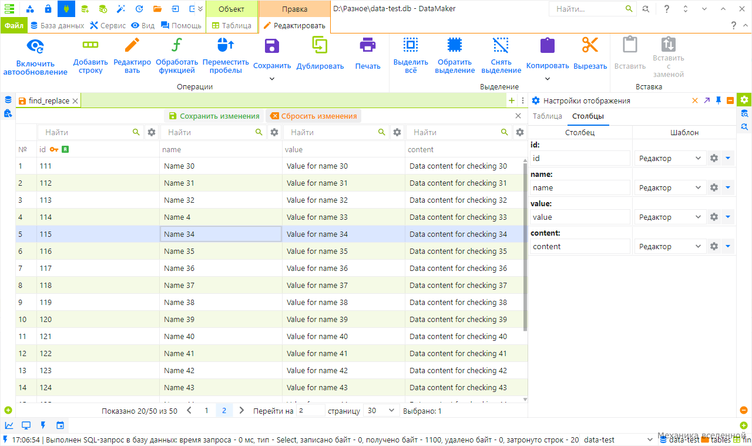Open template dropdown for name column

tap(670, 187)
